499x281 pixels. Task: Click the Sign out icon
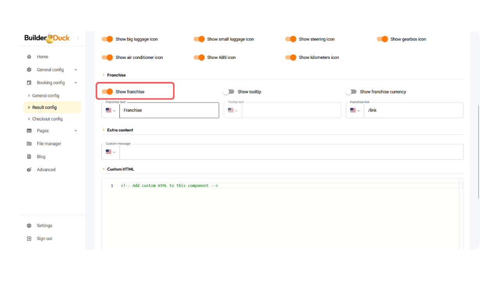coord(29,238)
